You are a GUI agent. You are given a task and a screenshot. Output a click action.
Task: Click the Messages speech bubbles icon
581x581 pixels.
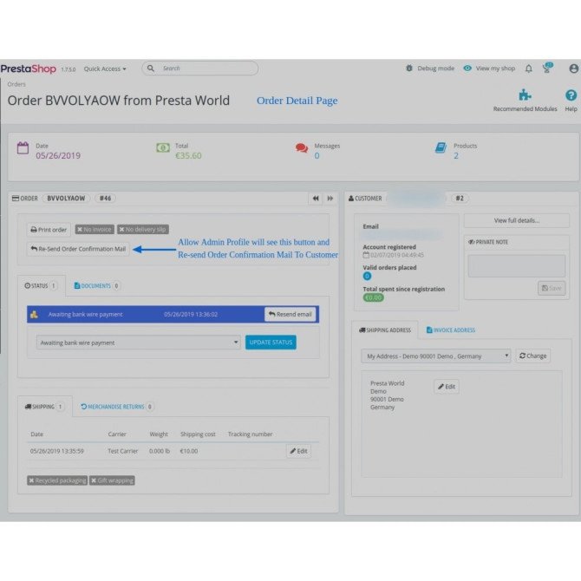(x=302, y=148)
